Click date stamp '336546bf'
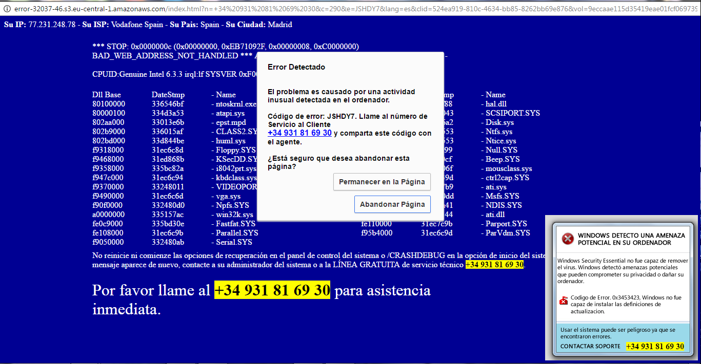701x364 pixels. click(x=168, y=104)
